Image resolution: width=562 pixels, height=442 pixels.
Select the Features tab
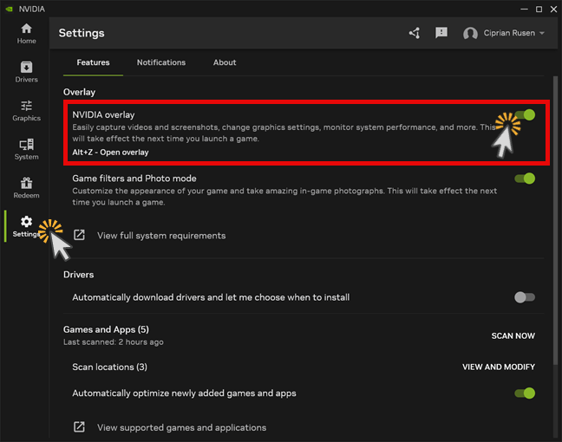(93, 62)
